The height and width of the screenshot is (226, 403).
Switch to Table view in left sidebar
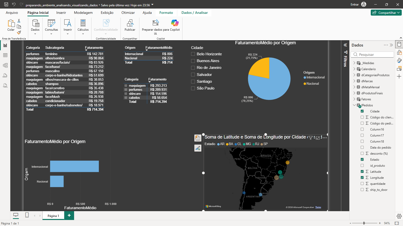click(x=5, y=55)
